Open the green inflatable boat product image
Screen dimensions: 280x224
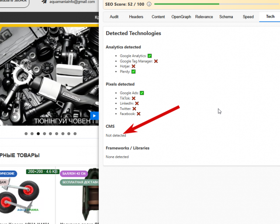tap(90, 195)
